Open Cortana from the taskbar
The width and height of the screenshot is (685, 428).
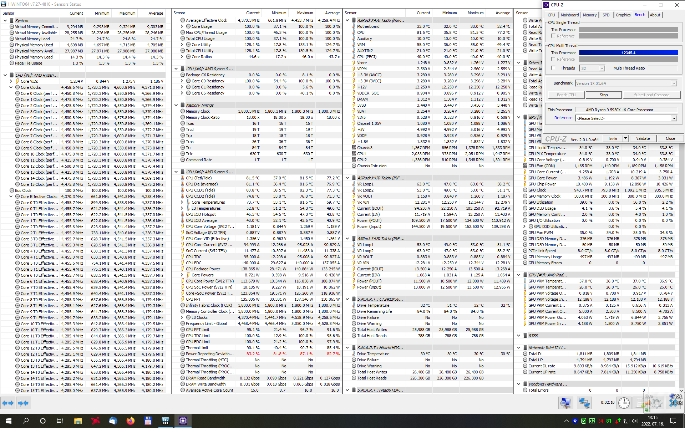[43, 421]
